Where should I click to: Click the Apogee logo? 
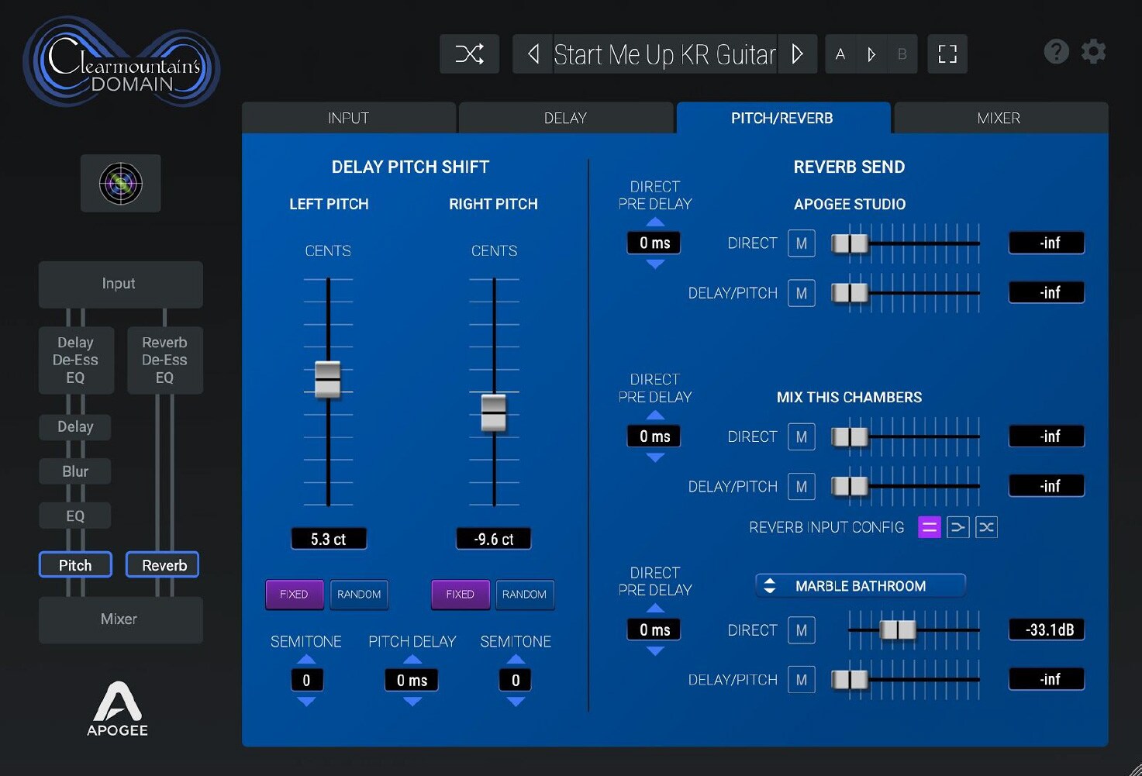[x=117, y=709]
